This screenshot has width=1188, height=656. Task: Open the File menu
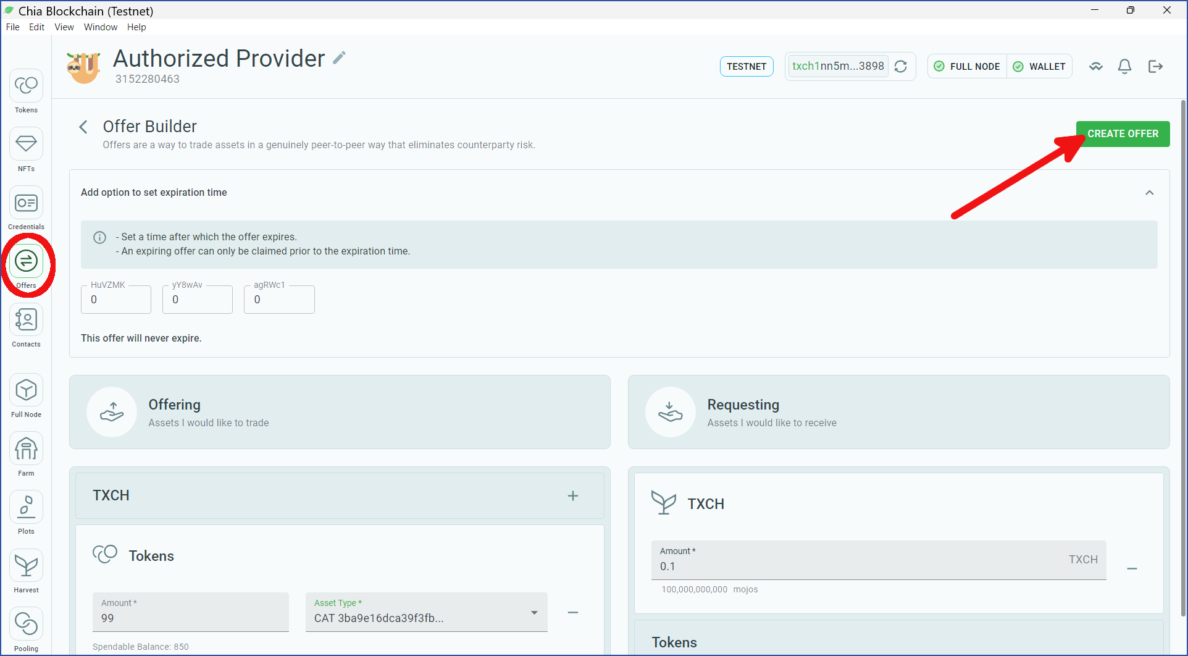pos(13,27)
